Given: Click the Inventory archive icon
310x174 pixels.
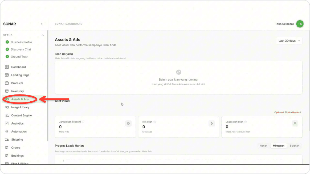Looking at the screenshot, I should point(7,91).
